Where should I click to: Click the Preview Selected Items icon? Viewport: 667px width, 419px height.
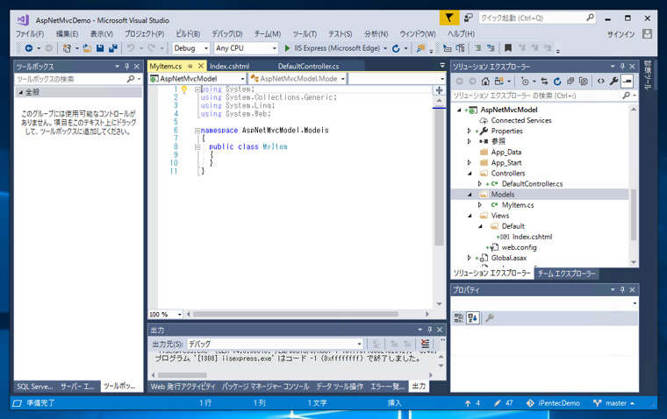627,82
